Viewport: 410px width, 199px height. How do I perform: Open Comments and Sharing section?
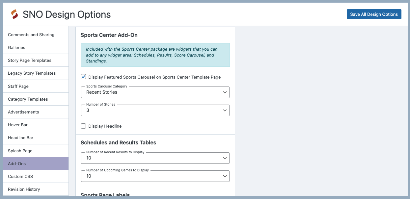[x=36, y=35]
